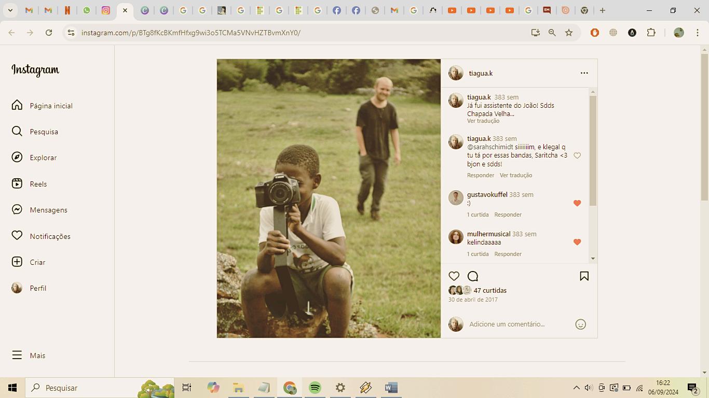Click 1 curtida under mulhermusical's comment
709x398 pixels.
pyautogui.click(x=478, y=254)
